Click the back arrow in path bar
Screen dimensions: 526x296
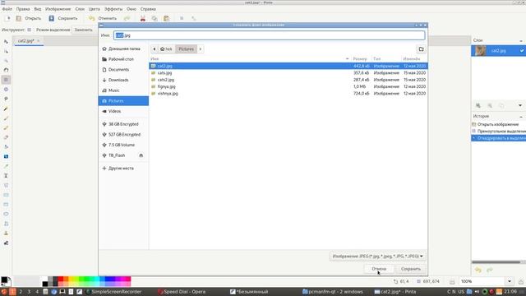pos(154,49)
